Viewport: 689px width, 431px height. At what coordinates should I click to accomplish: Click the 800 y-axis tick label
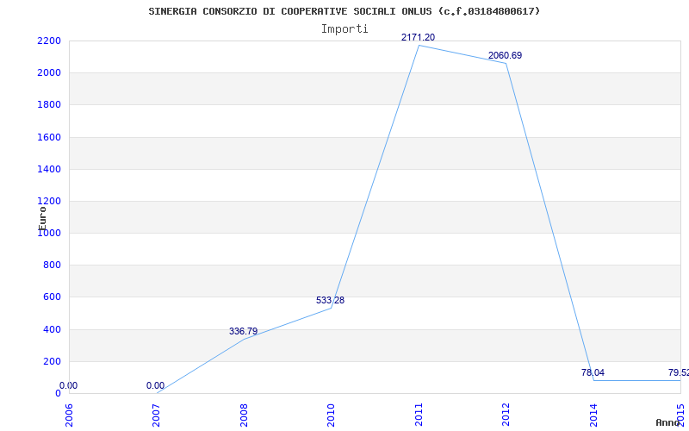(x=52, y=265)
